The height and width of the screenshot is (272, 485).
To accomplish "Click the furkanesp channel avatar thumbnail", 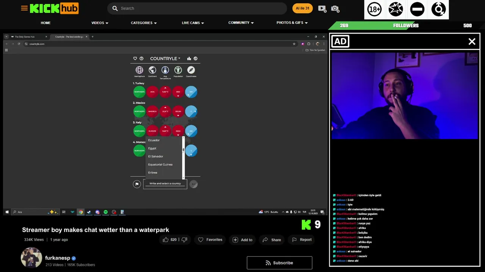I will tap(31, 258).
